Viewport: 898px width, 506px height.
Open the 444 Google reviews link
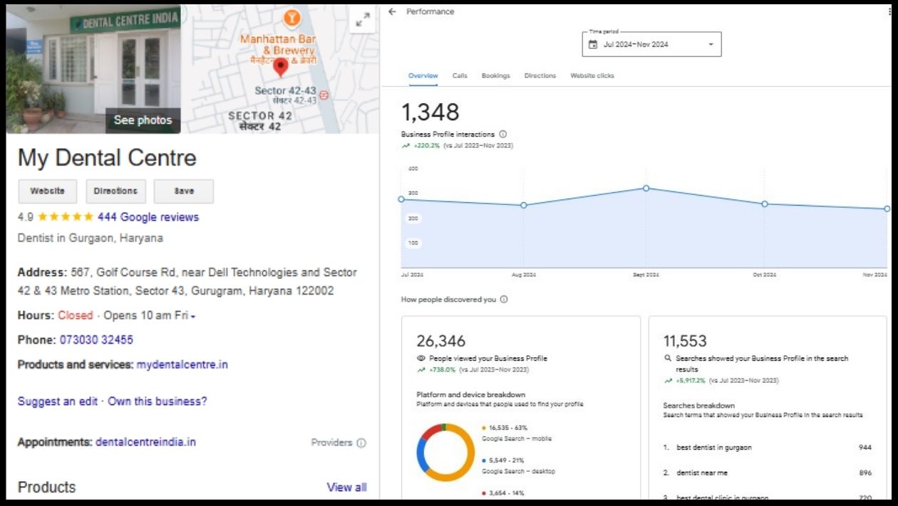(x=148, y=217)
